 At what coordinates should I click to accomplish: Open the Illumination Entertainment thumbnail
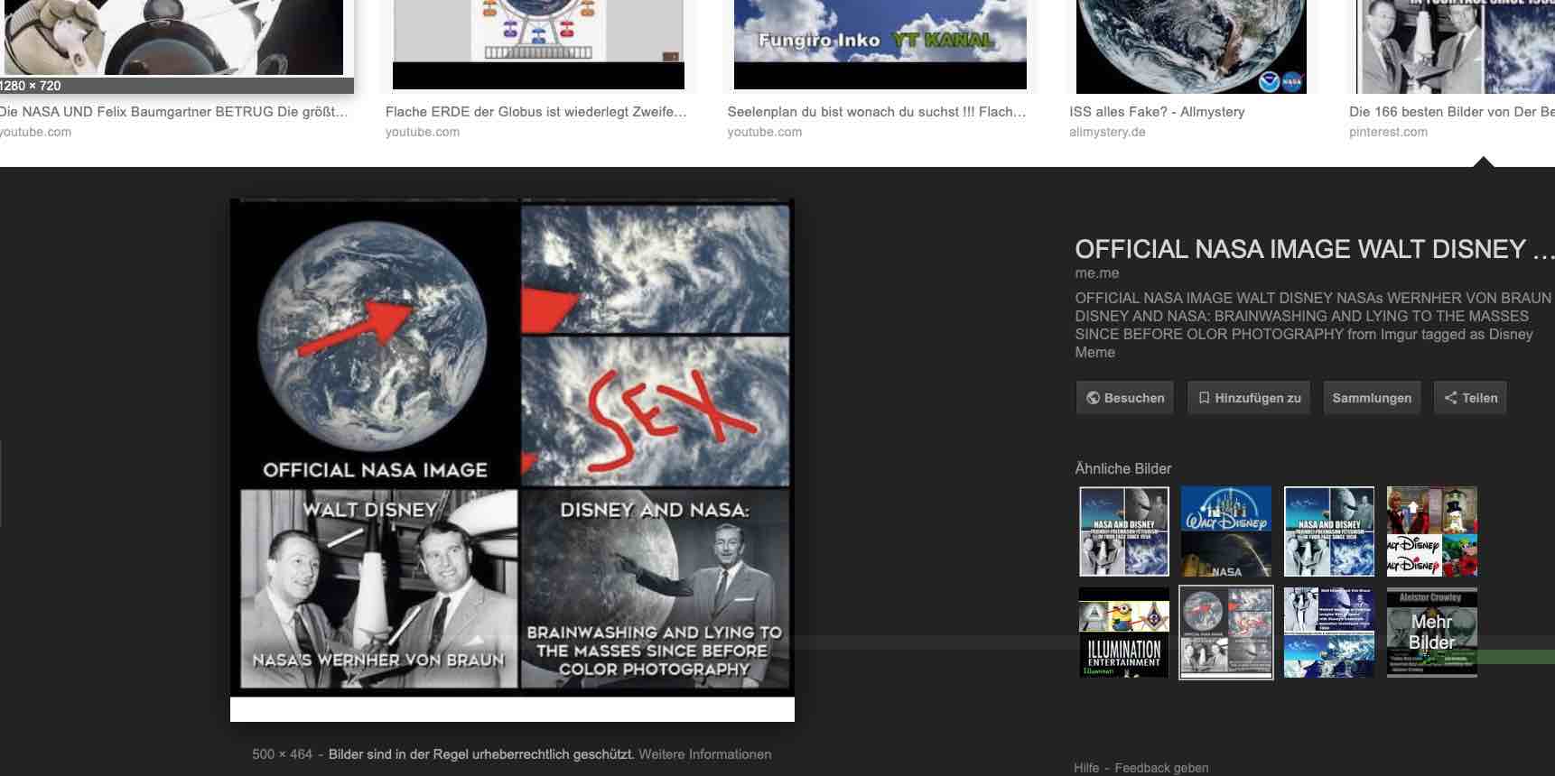pos(1124,633)
